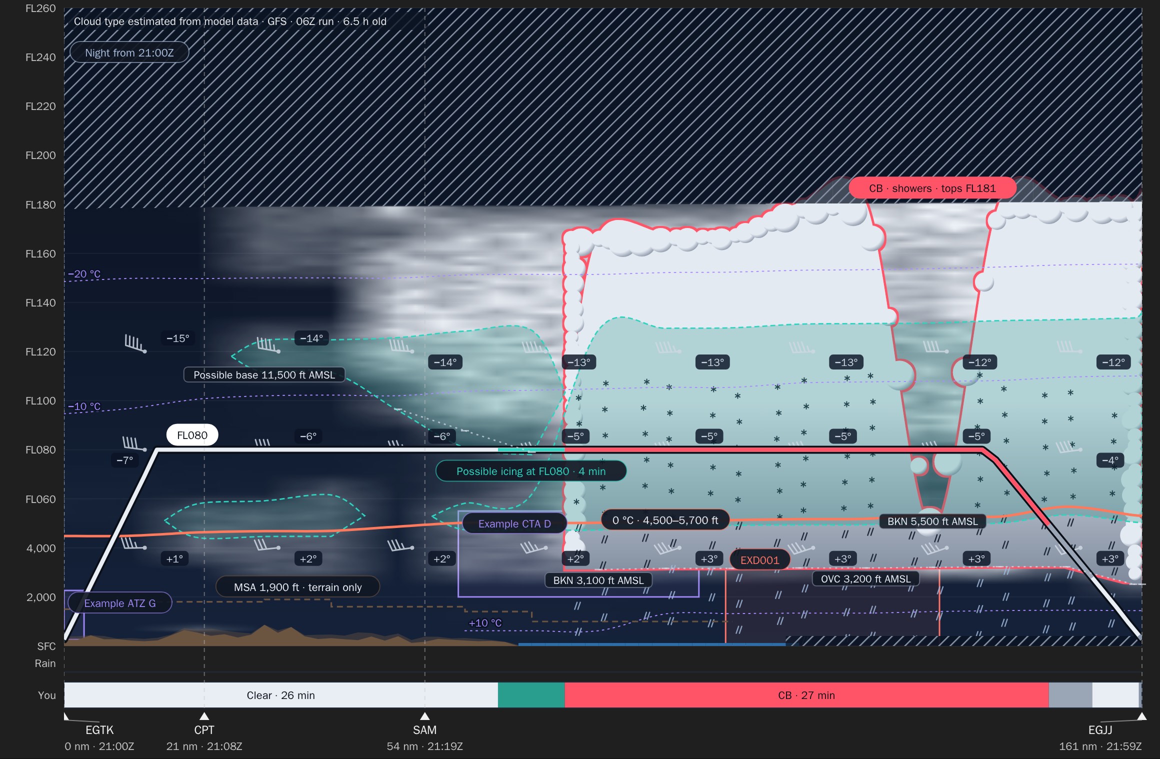Click the −10 °C isotherm label

tap(84, 406)
